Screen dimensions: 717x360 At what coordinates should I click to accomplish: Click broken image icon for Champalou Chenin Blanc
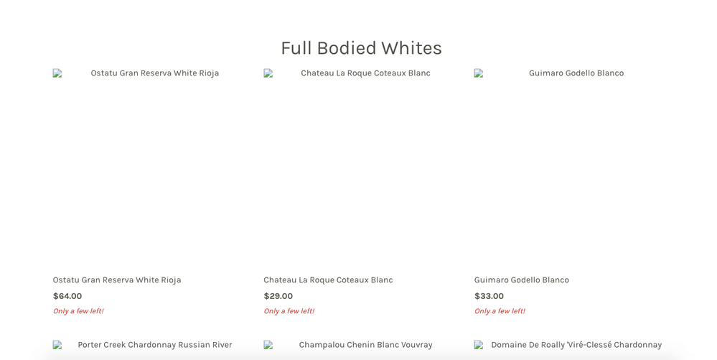268,345
